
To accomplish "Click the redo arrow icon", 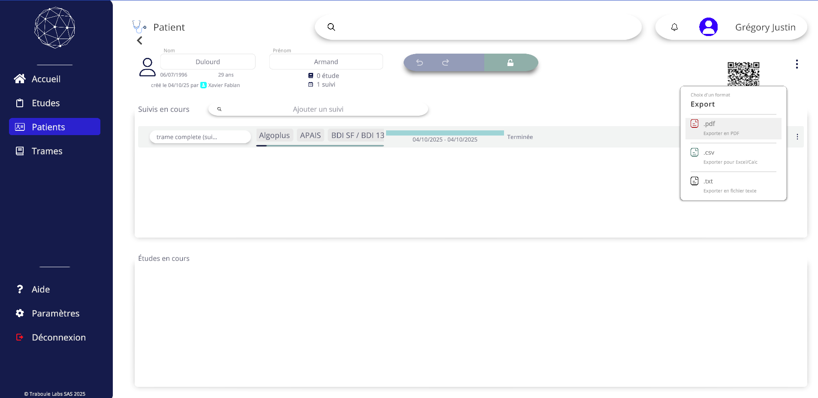I will (446, 63).
